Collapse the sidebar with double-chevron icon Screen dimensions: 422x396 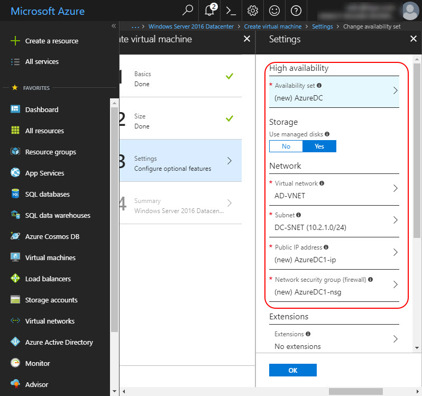pos(114,26)
